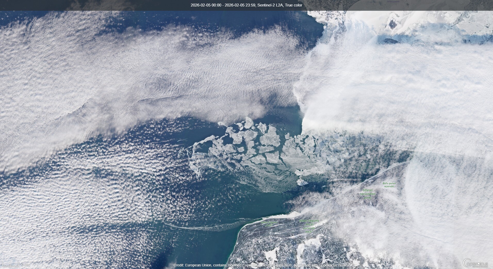The height and width of the screenshot is (269, 493).
Task: Select the European Union credit line text
Action: tap(262, 265)
